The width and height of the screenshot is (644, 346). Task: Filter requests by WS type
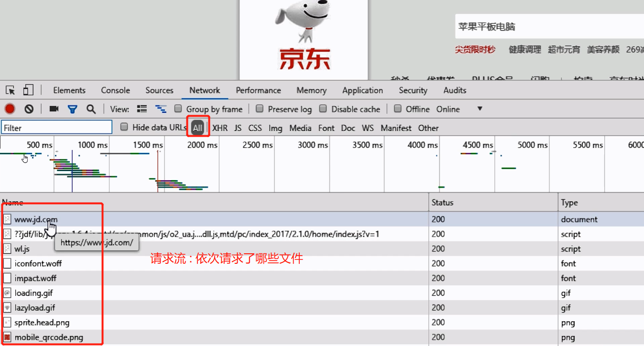coord(368,128)
